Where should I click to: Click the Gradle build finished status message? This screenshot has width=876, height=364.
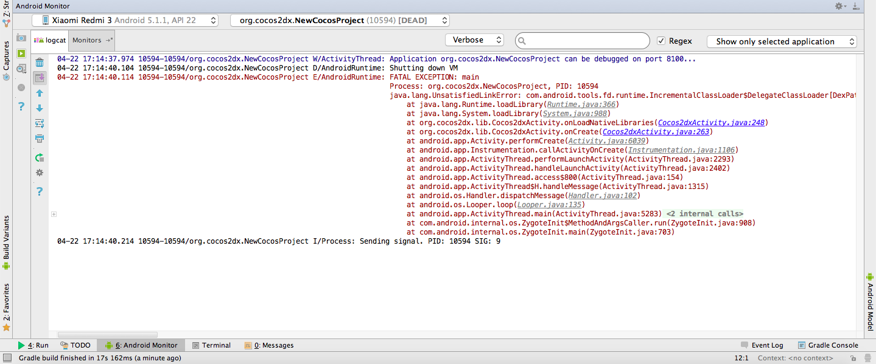click(x=100, y=359)
